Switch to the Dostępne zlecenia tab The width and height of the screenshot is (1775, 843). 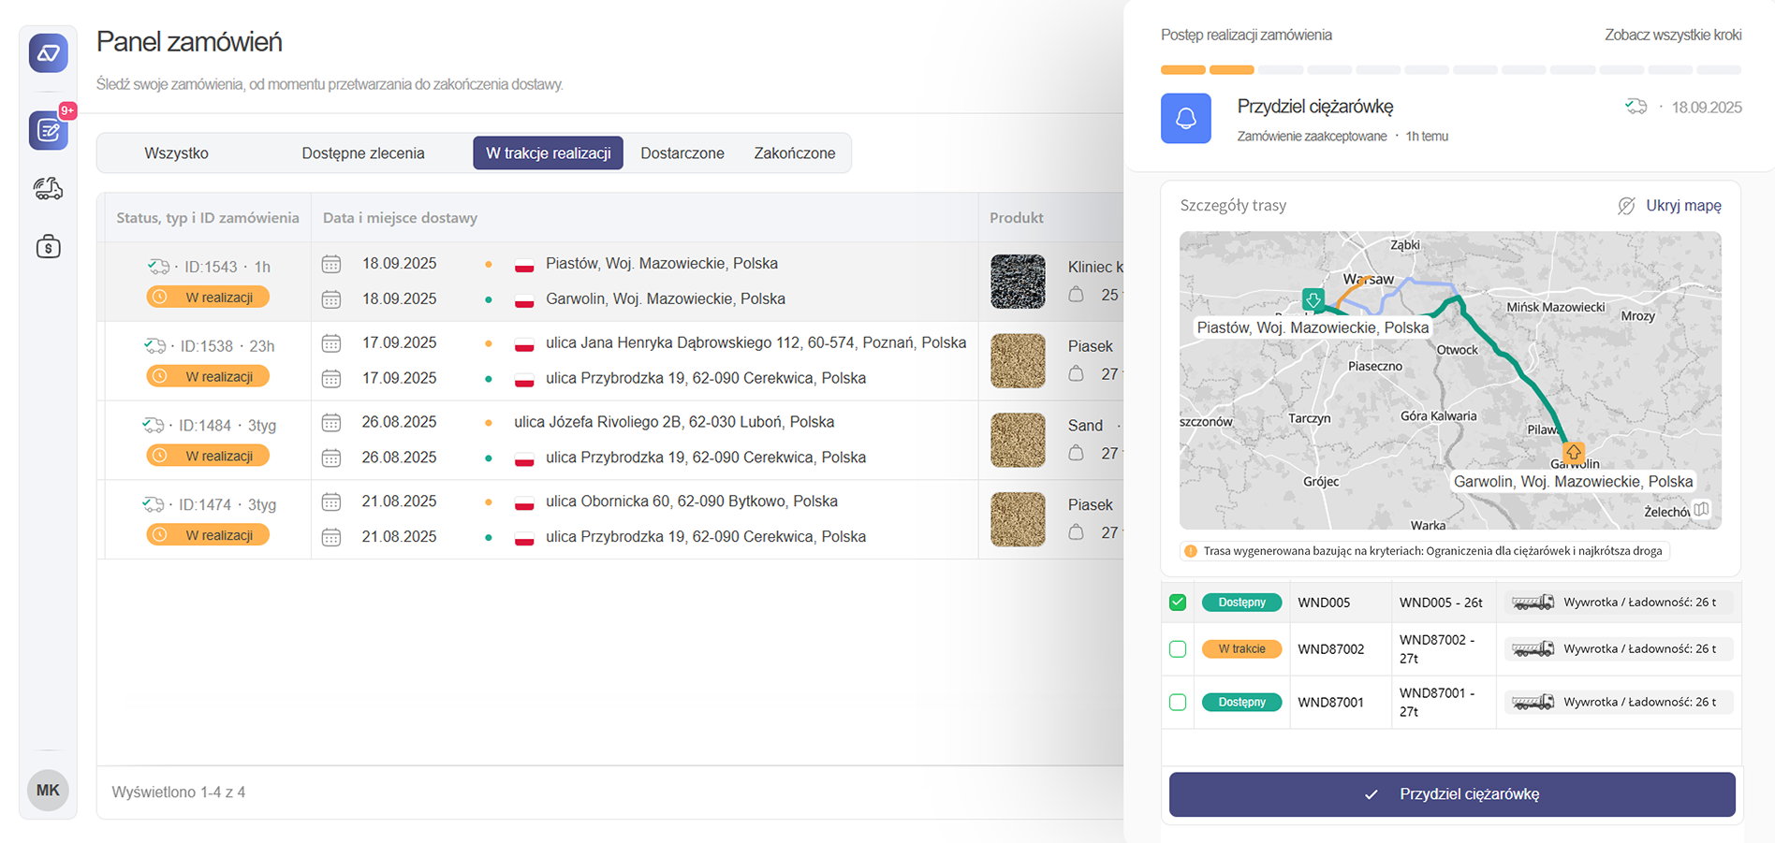(362, 153)
